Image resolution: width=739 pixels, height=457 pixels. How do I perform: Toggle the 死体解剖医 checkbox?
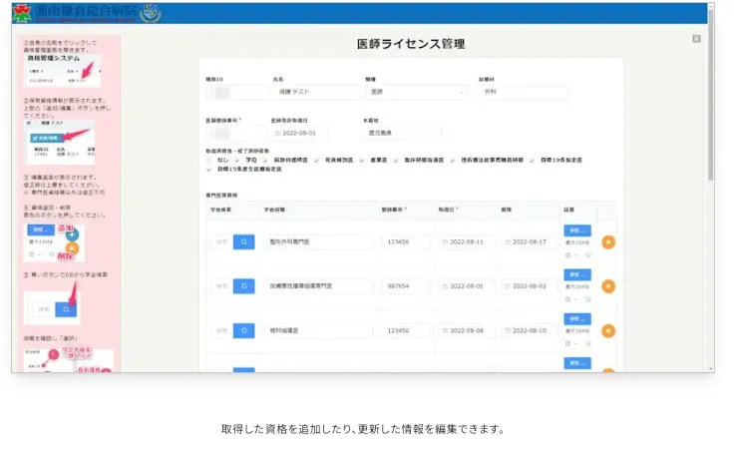316,161
